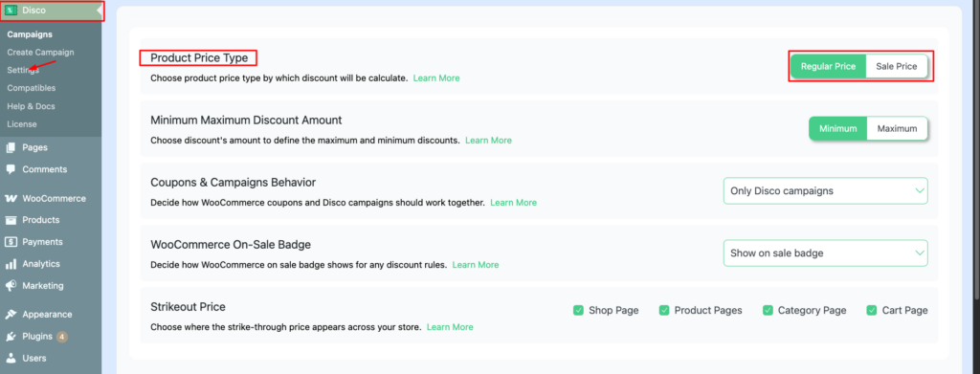Screen dimensions: 980x374
Task: Select Minimum discount amount
Action: (837, 128)
